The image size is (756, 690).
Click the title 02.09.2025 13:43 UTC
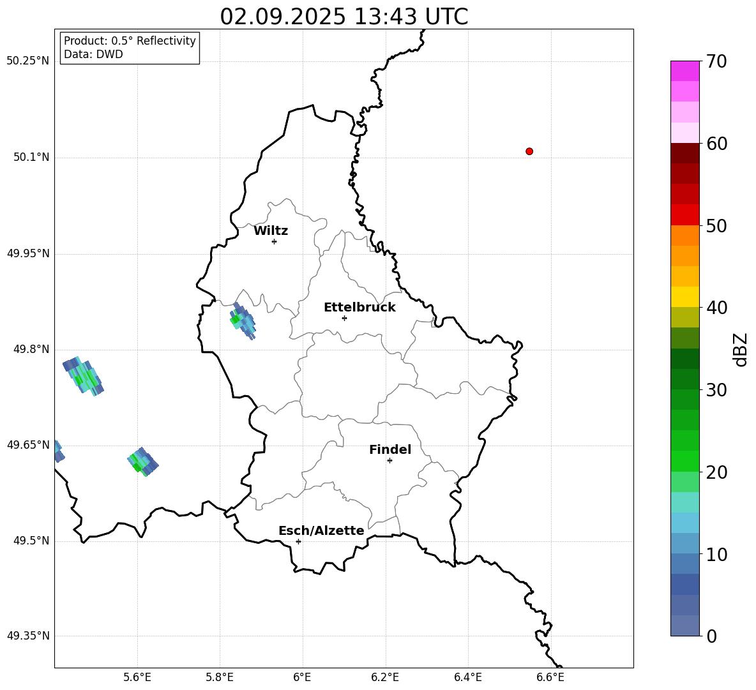[344, 17]
